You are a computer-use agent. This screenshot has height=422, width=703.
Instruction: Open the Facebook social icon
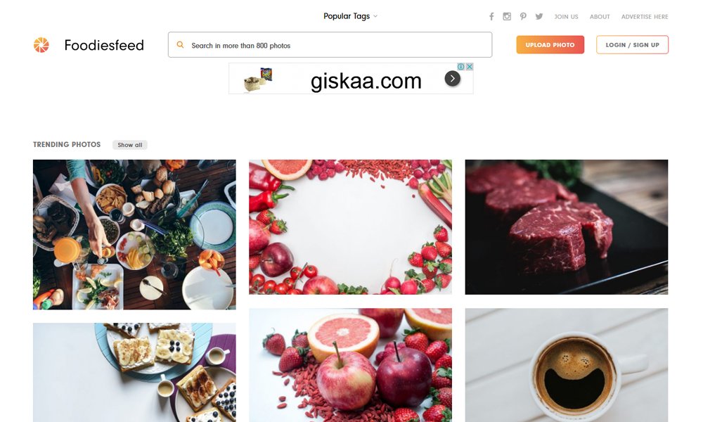pos(491,17)
